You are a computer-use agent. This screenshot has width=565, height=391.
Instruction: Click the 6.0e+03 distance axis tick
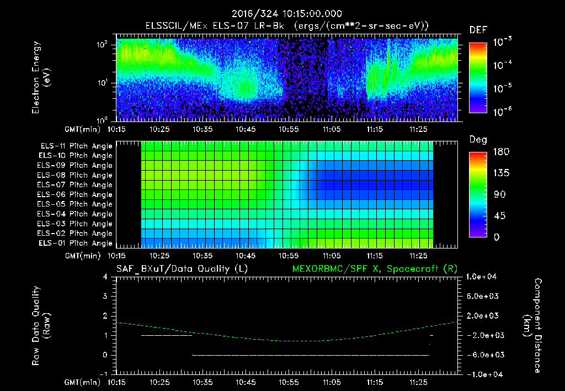coord(483,296)
